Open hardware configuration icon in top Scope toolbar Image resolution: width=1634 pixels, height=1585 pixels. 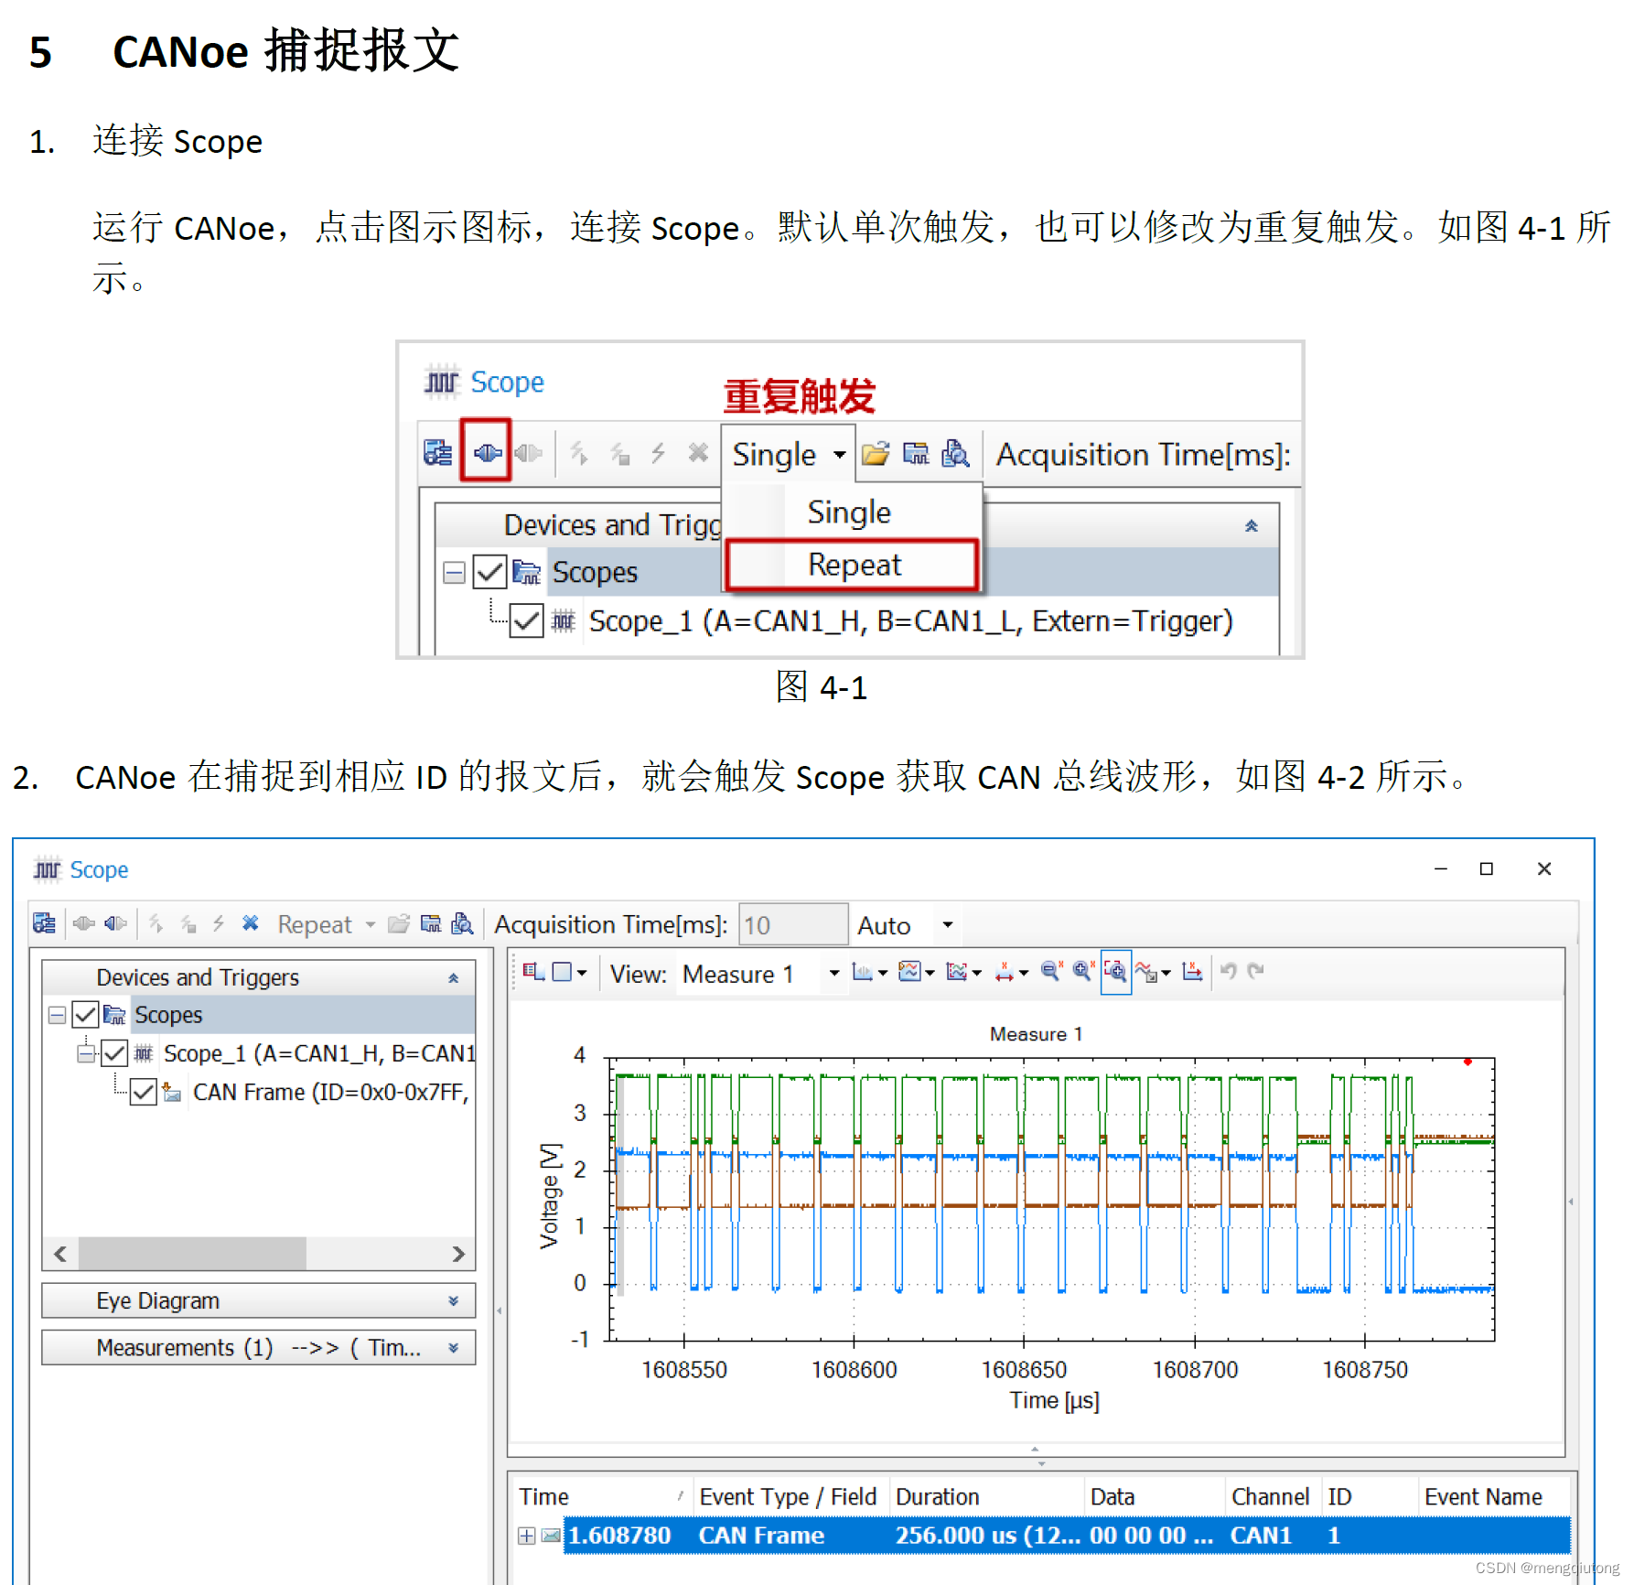pos(438,452)
